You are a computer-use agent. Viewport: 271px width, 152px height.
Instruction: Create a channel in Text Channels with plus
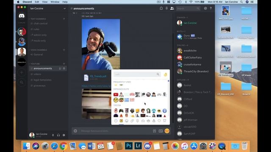point(64,19)
